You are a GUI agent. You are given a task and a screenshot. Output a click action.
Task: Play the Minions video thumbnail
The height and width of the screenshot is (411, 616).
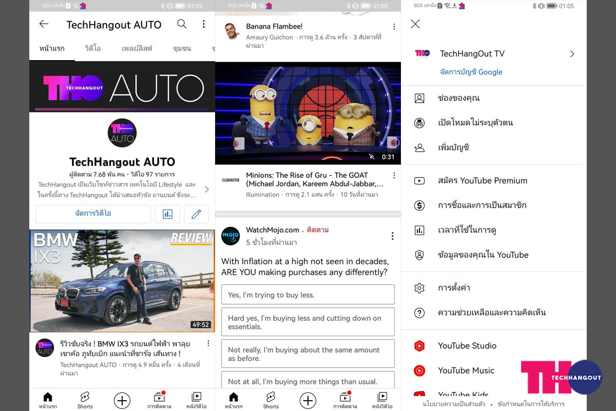[x=308, y=113]
